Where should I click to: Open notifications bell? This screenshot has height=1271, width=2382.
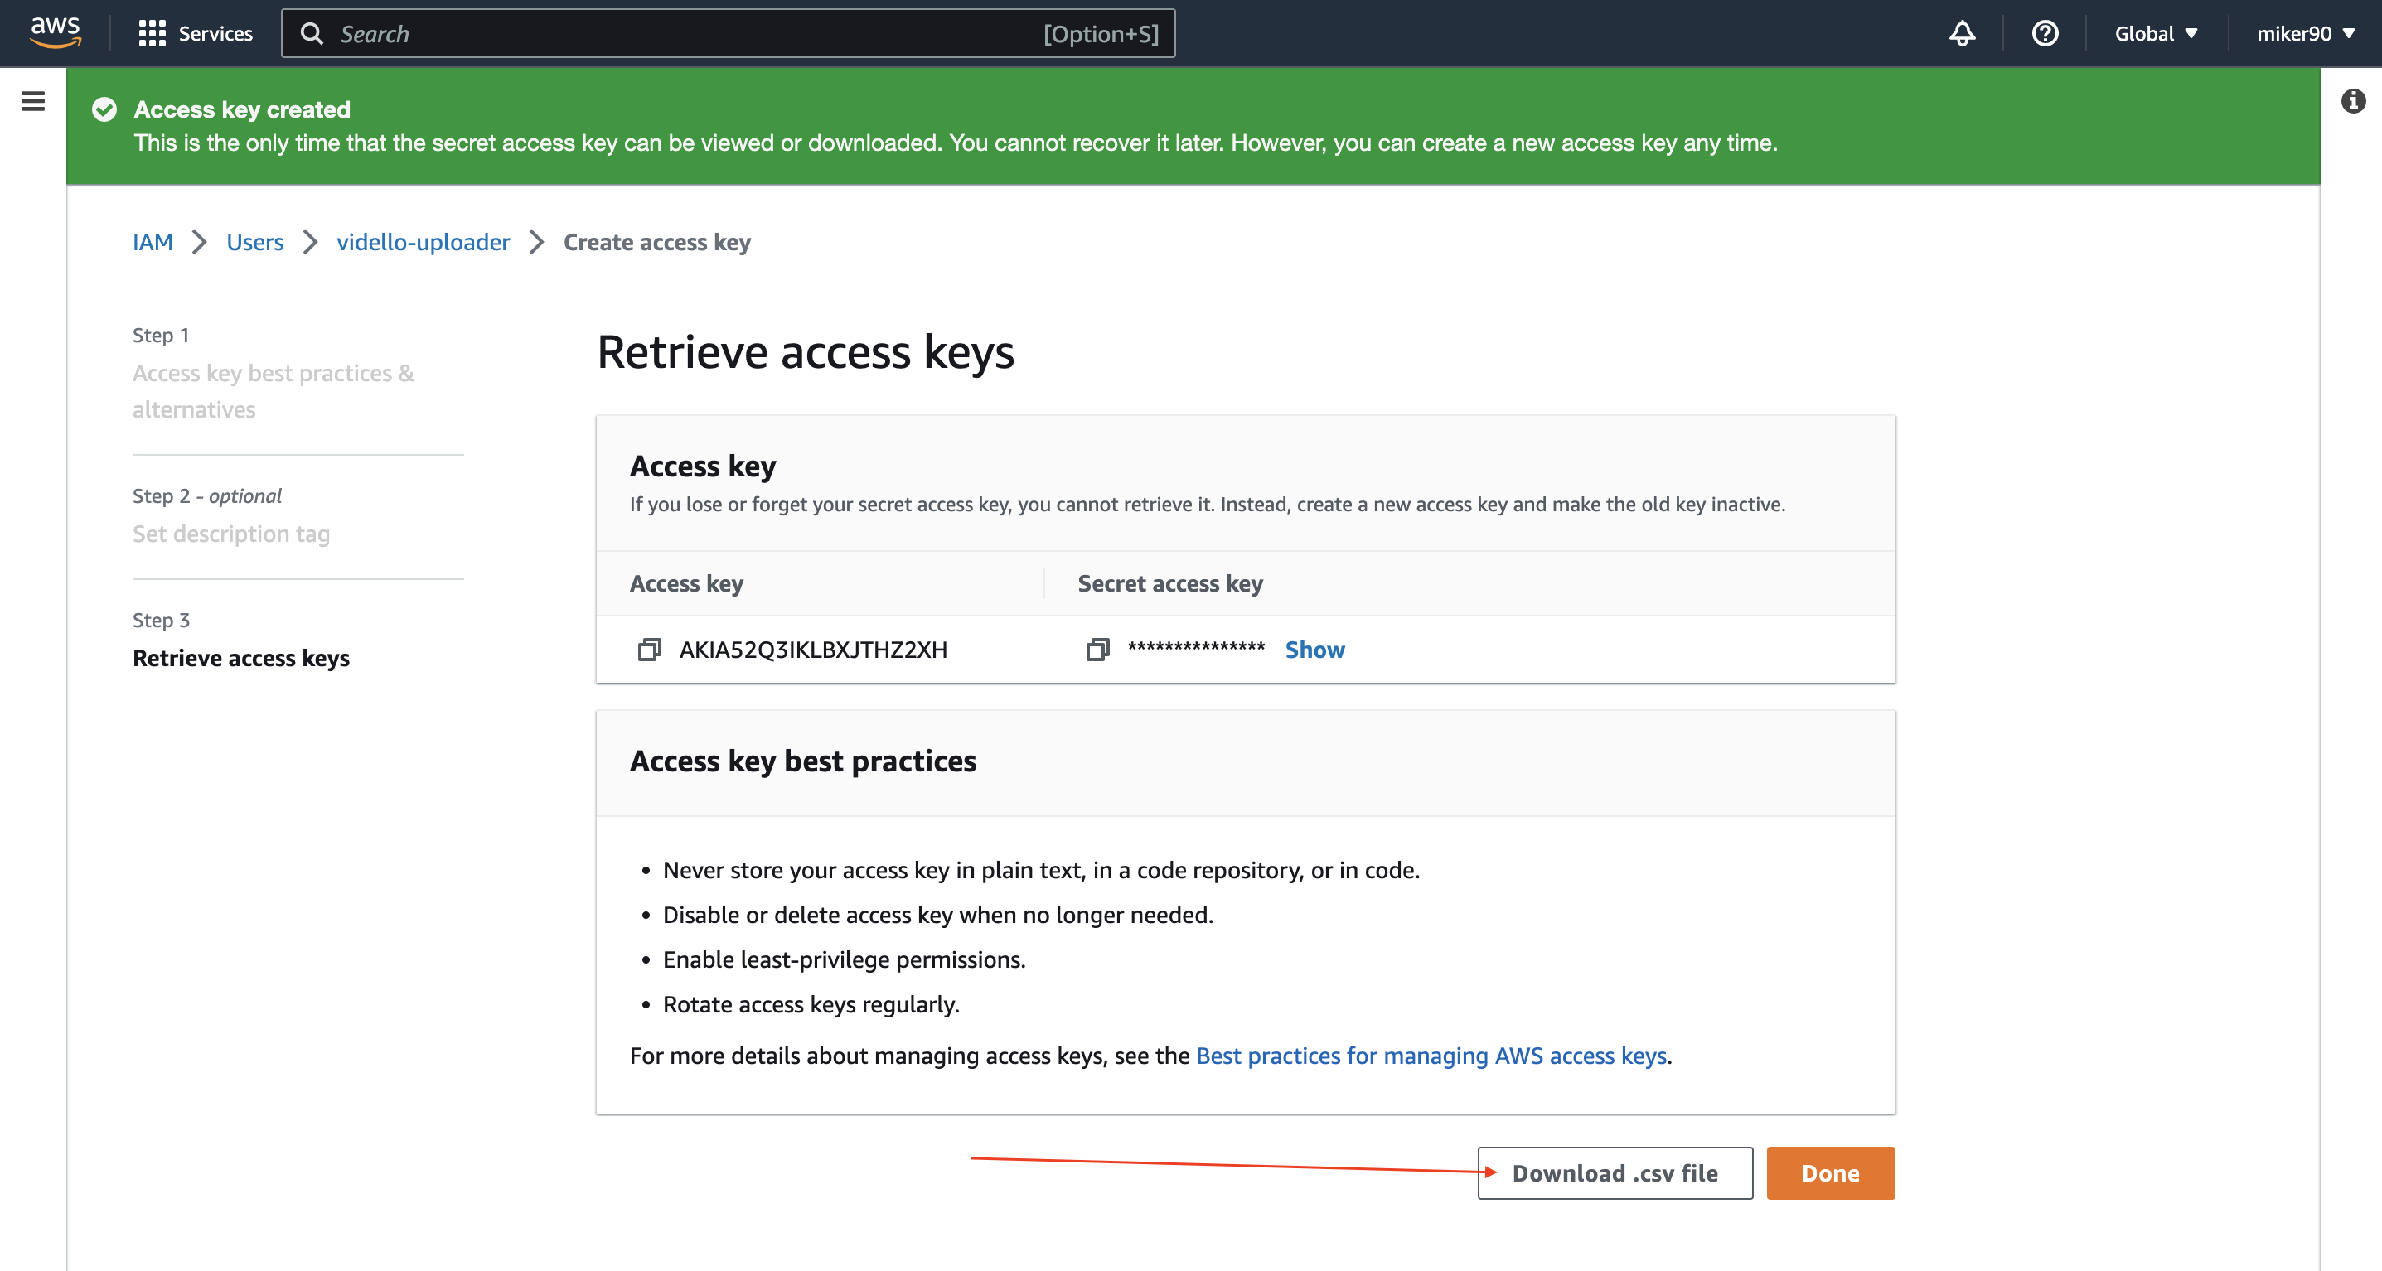(1962, 33)
